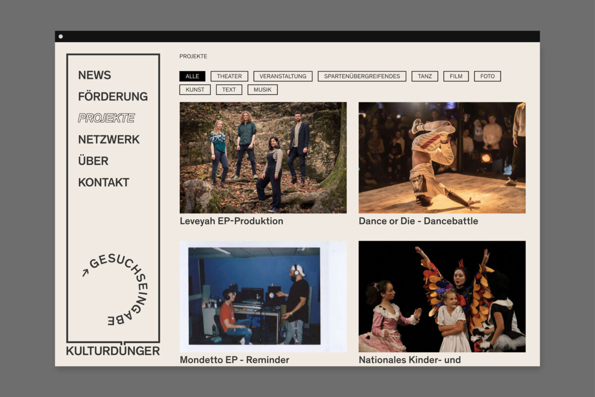Image resolution: width=595 pixels, height=397 pixels.
Task: Filter projects by SPARTENÜBERGREIFENDES
Action: click(362, 76)
